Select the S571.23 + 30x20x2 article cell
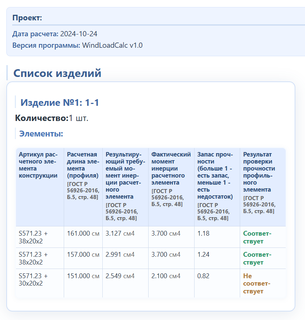 pos(37,280)
